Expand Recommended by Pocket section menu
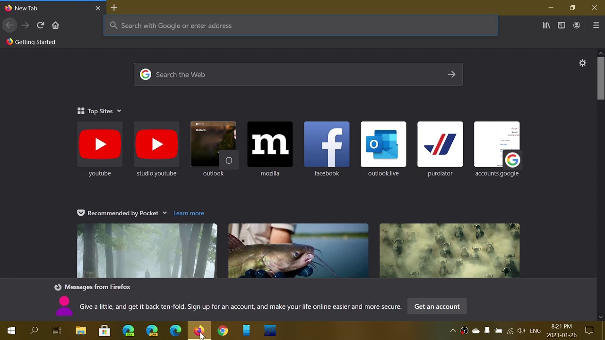Screen dimensions: 605x340 [164, 213]
